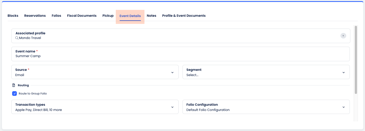This screenshot has height=131, width=365.
Task: Click the Routing section document icon
Action: click(x=14, y=85)
